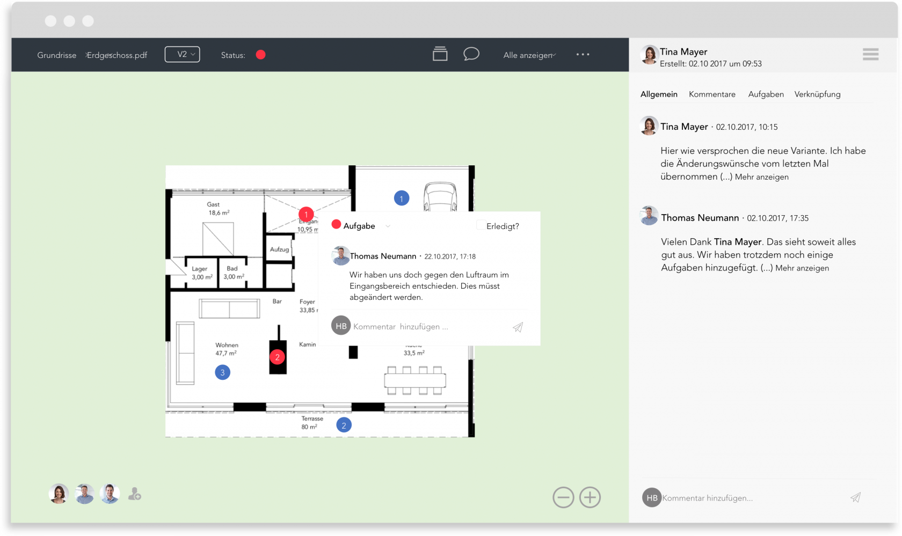Switch to the Kommentare tab

pos(712,94)
